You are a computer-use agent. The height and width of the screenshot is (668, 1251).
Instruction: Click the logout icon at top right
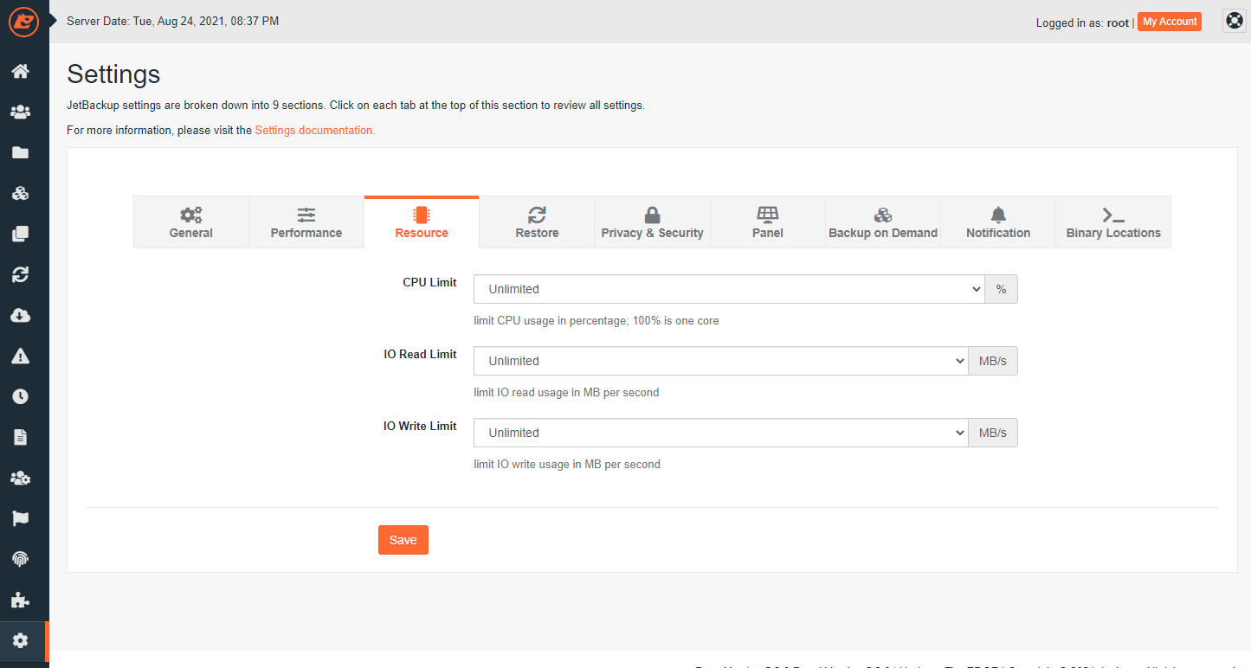coord(1233,20)
